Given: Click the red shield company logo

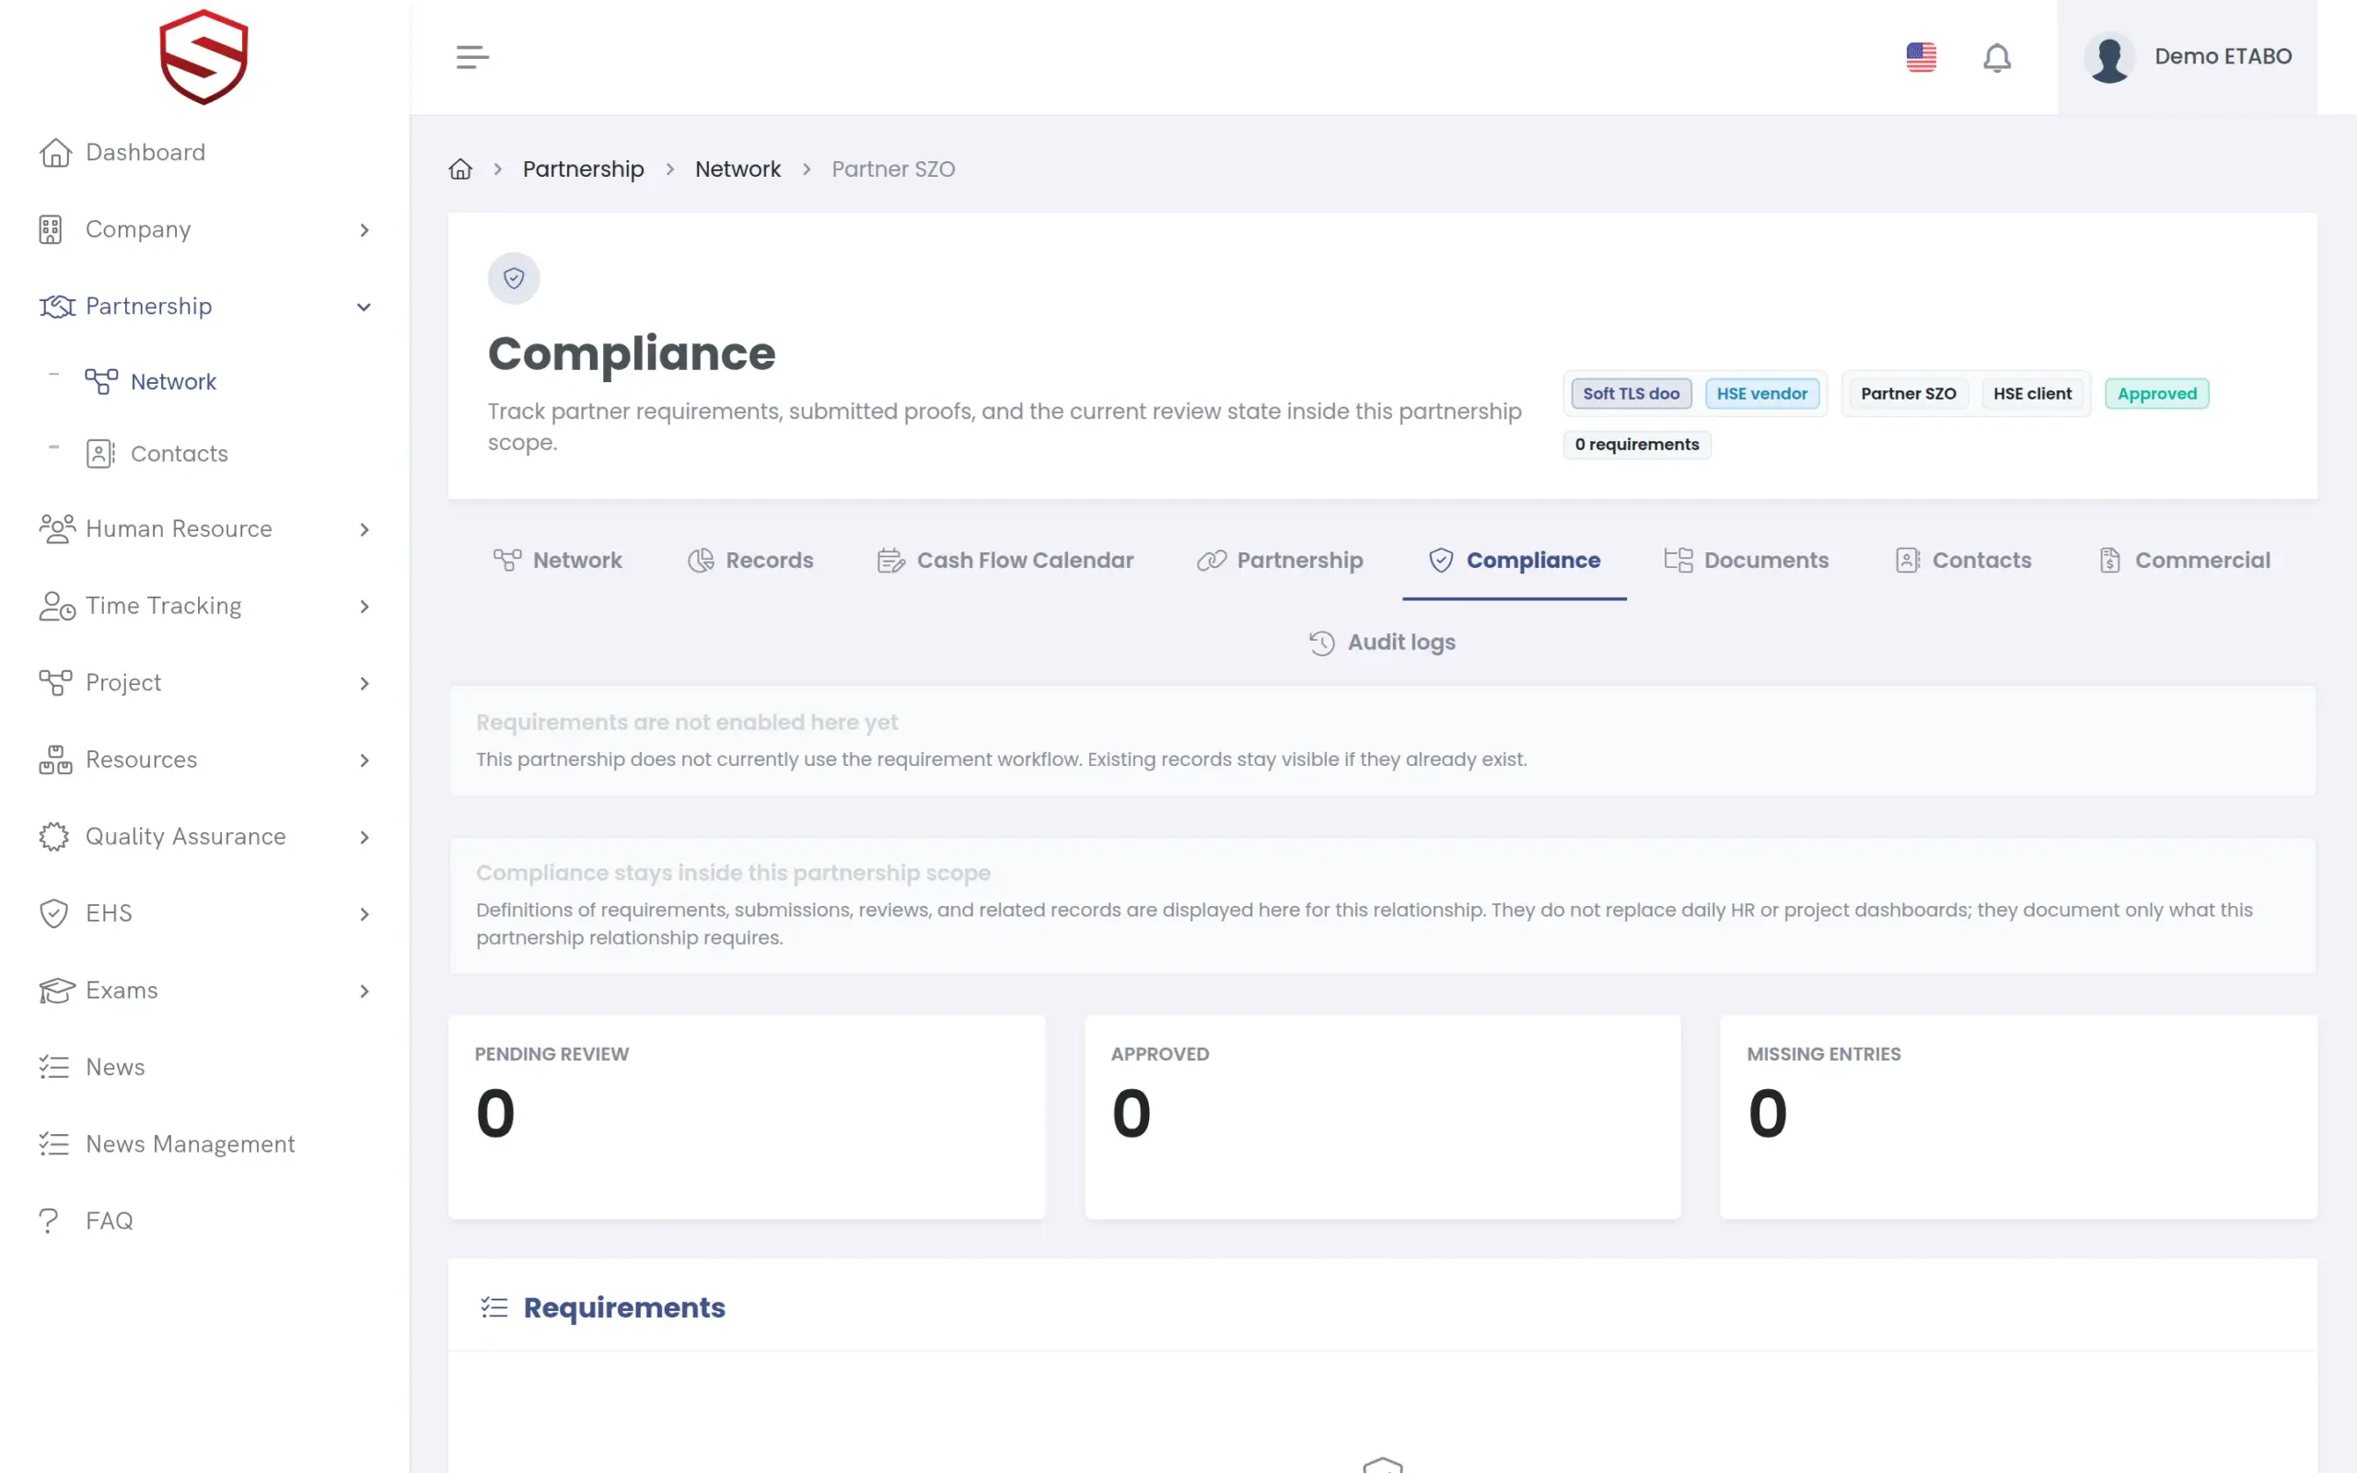Looking at the screenshot, I should pyautogui.click(x=203, y=56).
